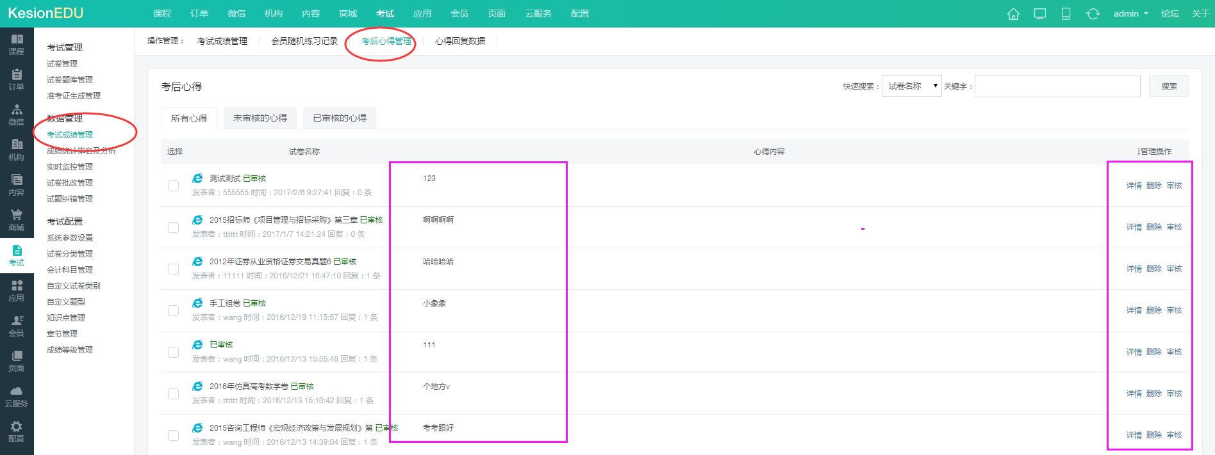
Task: Click the home icon in top bar
Action: [1013, 14]
